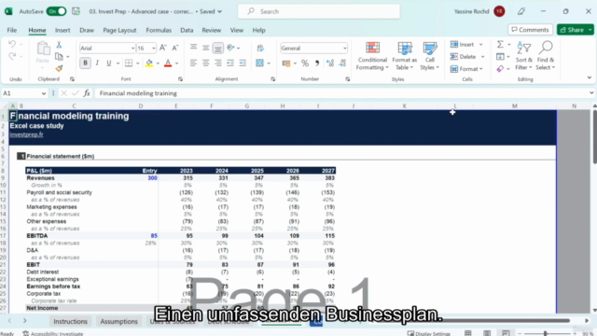Toggle Bottom Align
The height and width of the screenshot is (336, 597).
(217, 48)
